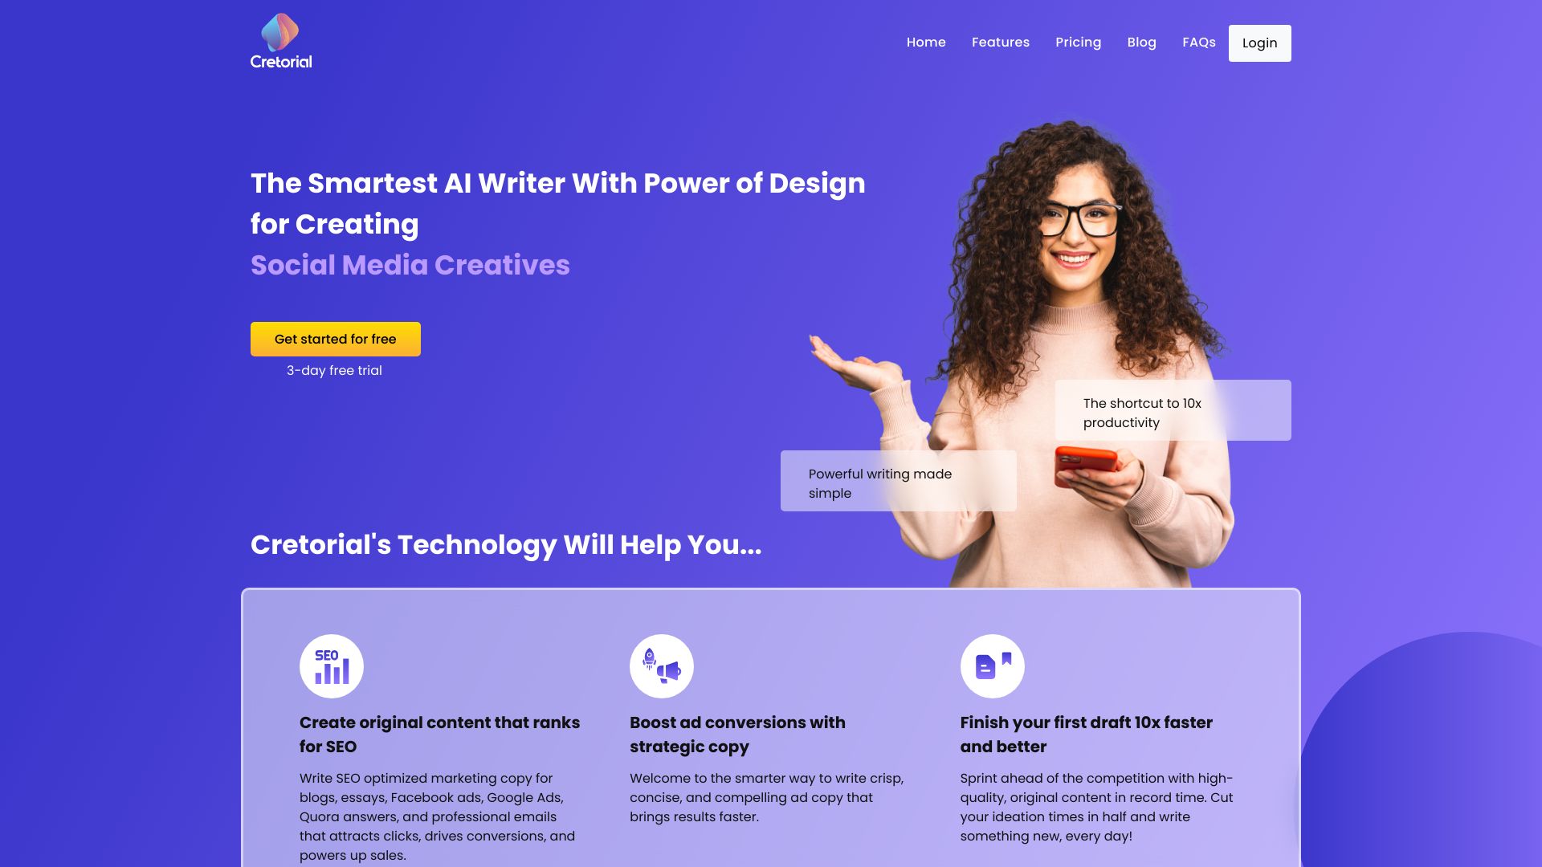The width and height of the screenshot is (1542, 867).
Task: Click the Home navigation link
Action: point(926,43)
